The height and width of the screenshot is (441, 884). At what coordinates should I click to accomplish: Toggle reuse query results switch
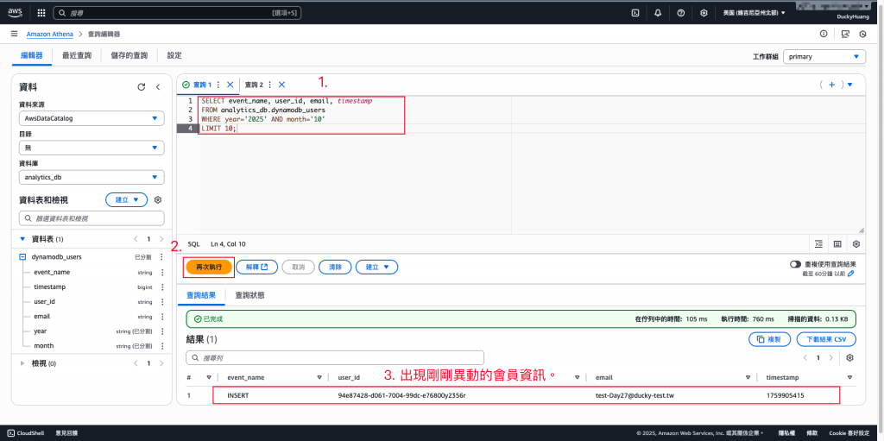795,264
